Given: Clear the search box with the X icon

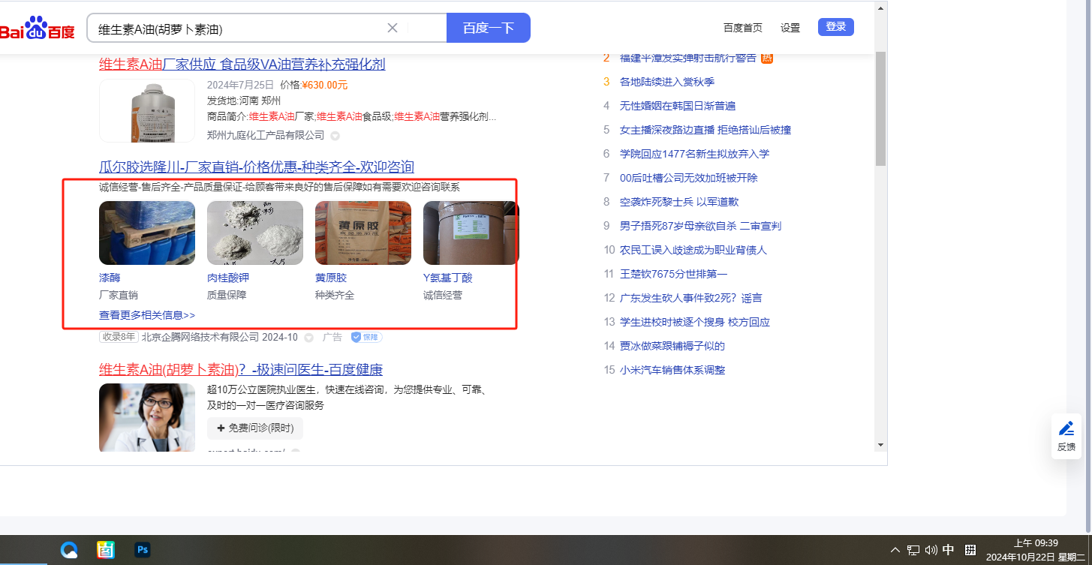Looking at the screenshot, I should [x=392, y=28].
